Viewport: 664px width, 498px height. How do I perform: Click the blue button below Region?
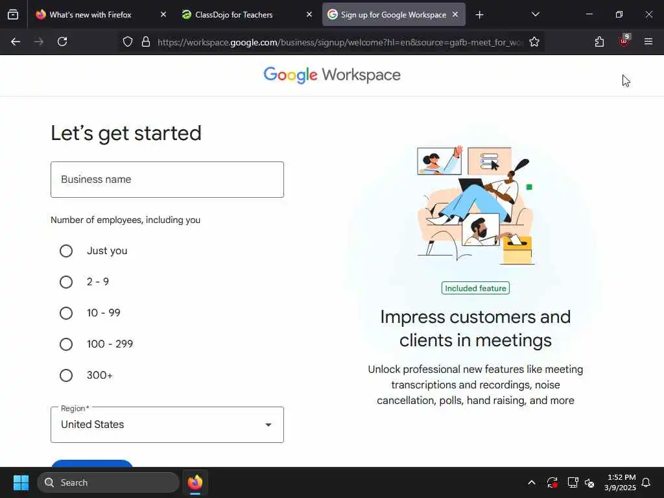click(92, 463)
